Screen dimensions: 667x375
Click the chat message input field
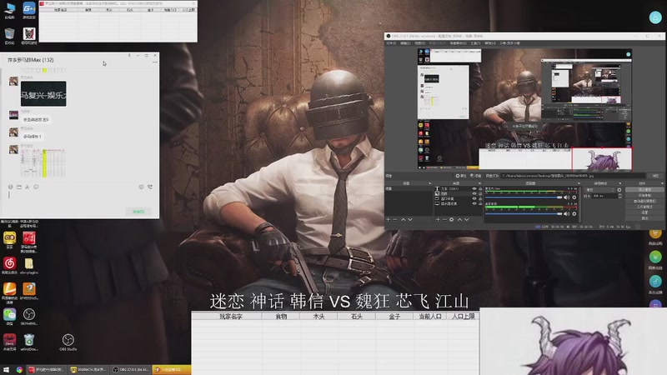point(79,198)
